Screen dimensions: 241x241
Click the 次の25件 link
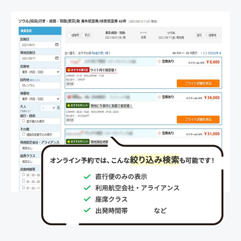[213, 53]
